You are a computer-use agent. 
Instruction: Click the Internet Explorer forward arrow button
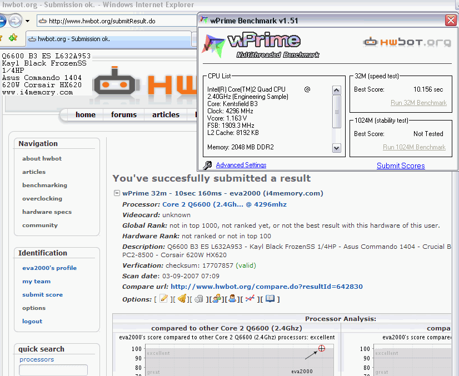(x=15, y=21)
